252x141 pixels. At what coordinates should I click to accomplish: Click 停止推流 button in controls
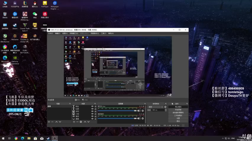coord(178,107)
